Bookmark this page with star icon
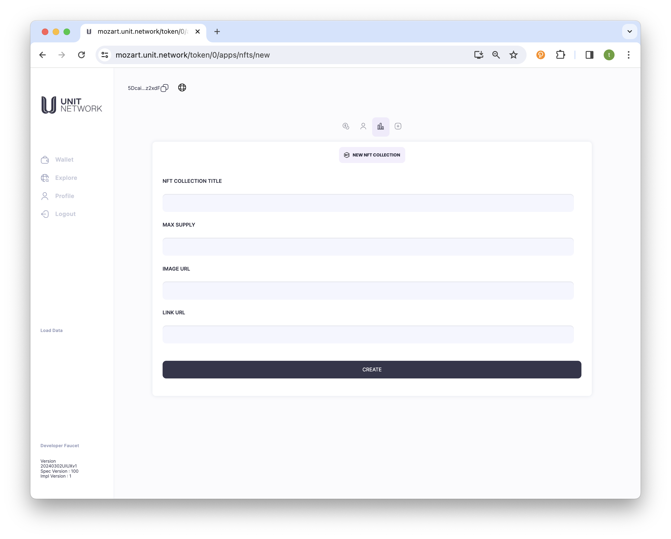The height and width of the screenshot is (539, 671). [513, 55]
